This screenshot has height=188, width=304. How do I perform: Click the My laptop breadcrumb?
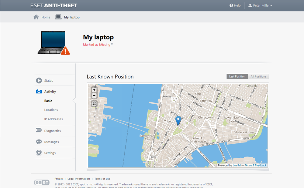pyautogui.click(x=72, y=17)
